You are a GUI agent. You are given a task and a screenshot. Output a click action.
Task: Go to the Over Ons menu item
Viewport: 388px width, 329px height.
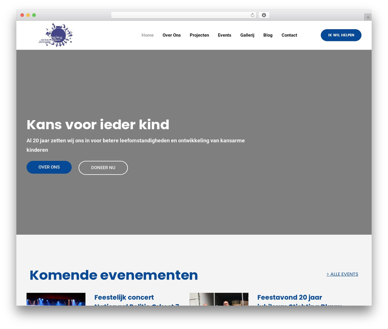click(172, 35)
